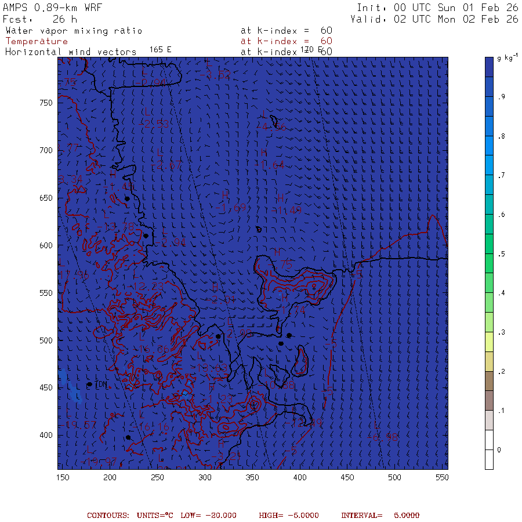Click the ".6" colorbar tick label
The image size is (522, 522).
501,215
